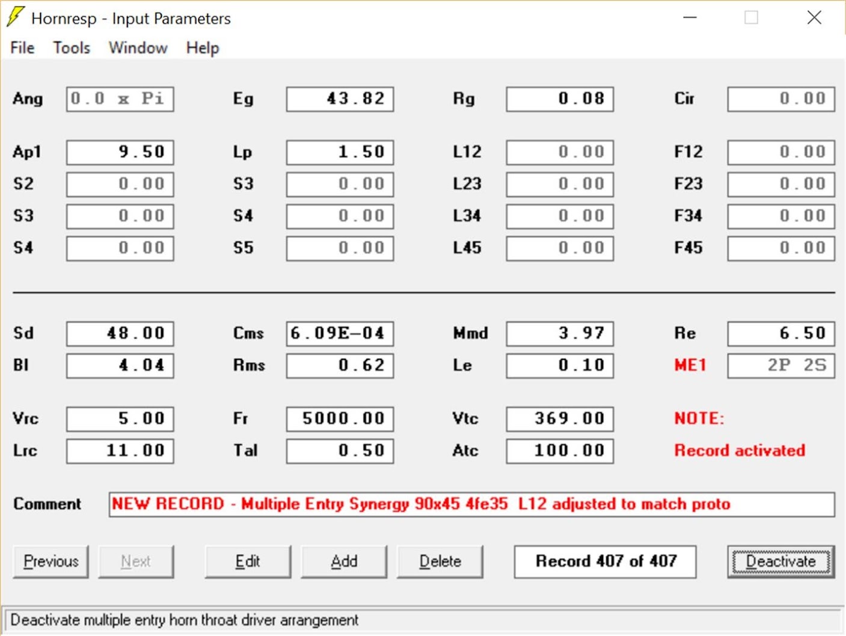Select the Tal field with 0.50

point(340,451)
